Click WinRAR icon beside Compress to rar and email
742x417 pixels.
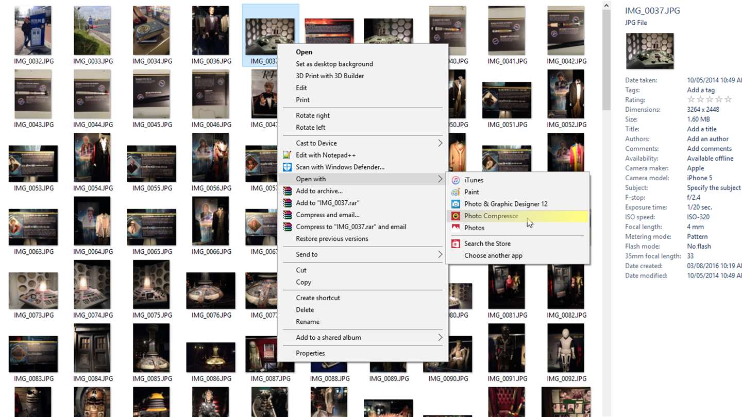pyautogui.click(x=287, y=227)
